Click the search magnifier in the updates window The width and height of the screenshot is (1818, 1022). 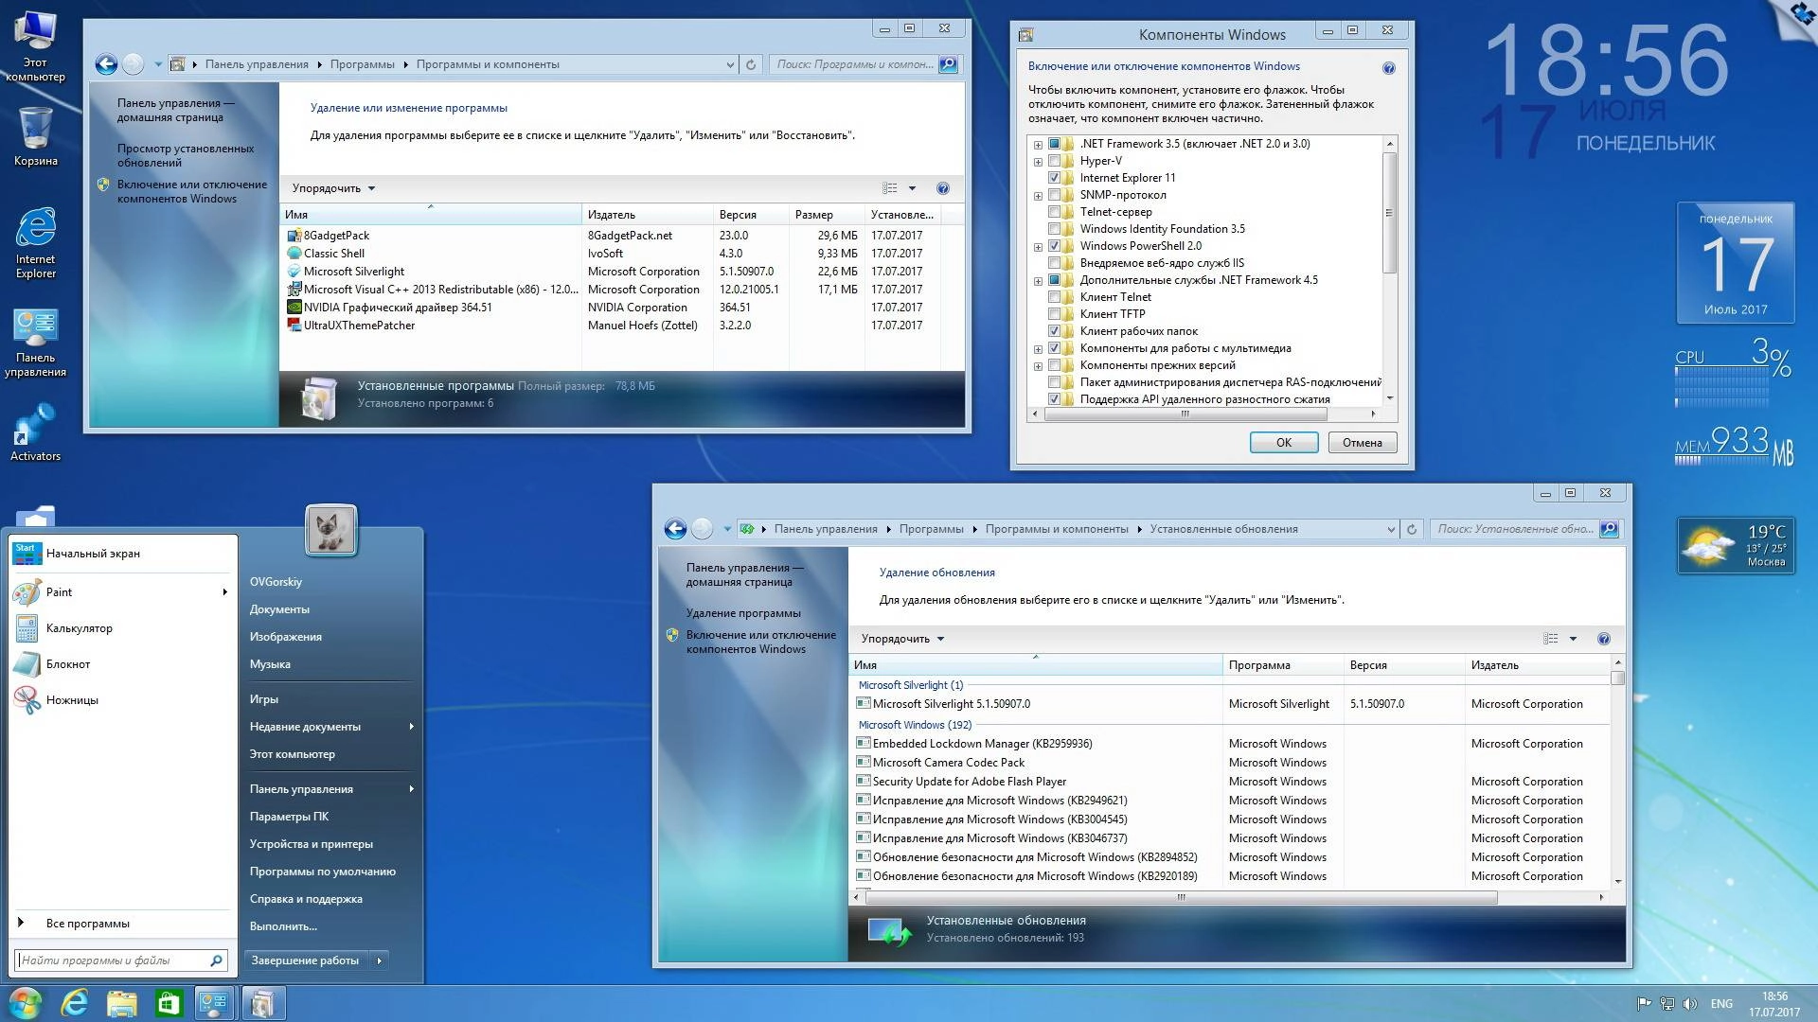click(x=1610, y=529)
